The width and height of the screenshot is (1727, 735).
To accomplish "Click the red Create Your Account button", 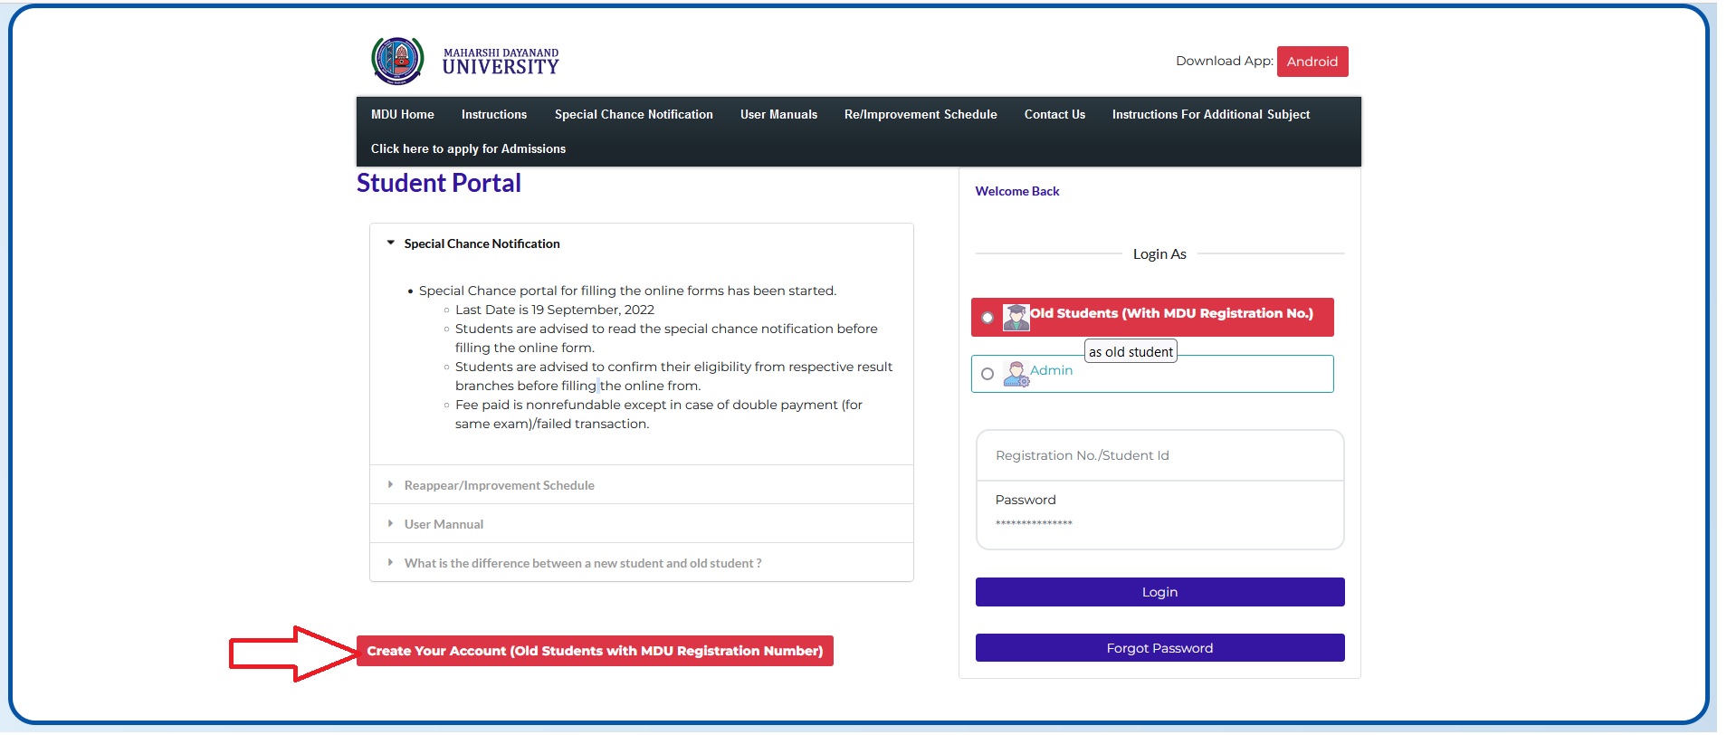I will (595, 651).
